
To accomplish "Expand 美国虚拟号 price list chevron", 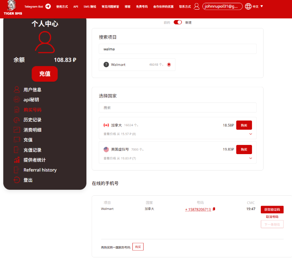I will tap(251, 158).
